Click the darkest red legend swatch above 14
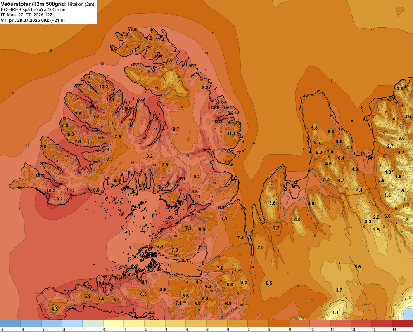Viewport: 413px width, 332px height. pyautogui.click(x=402, y=323)
